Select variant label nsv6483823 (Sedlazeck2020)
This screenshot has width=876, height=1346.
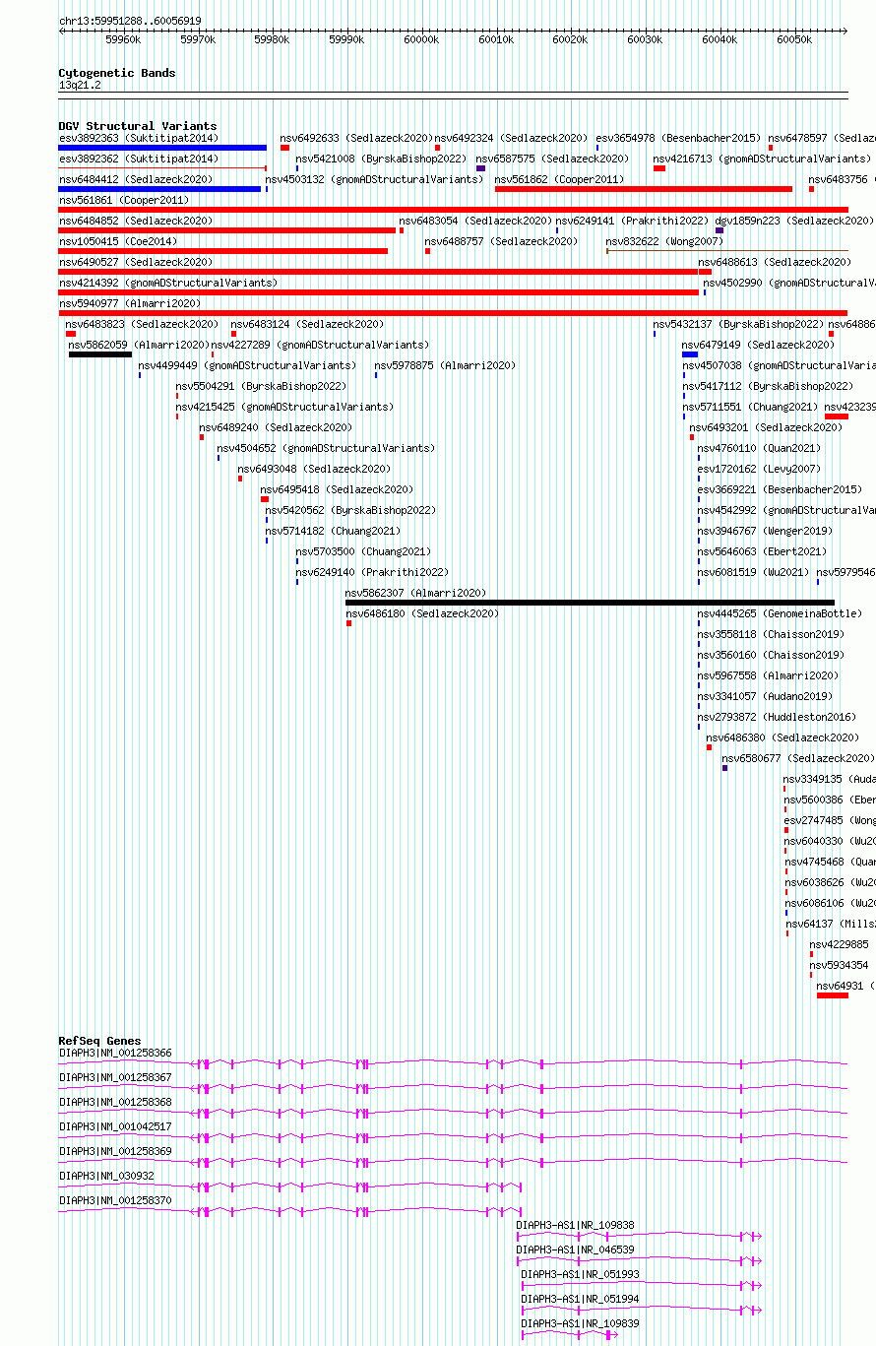[x=142, y=324]
